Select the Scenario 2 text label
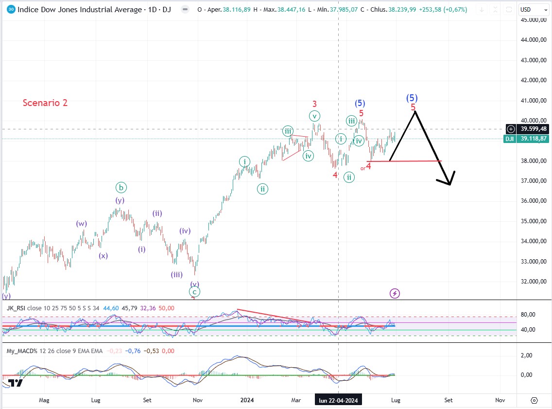The height and width of the screenshot is (409, 552). (45, 103)
